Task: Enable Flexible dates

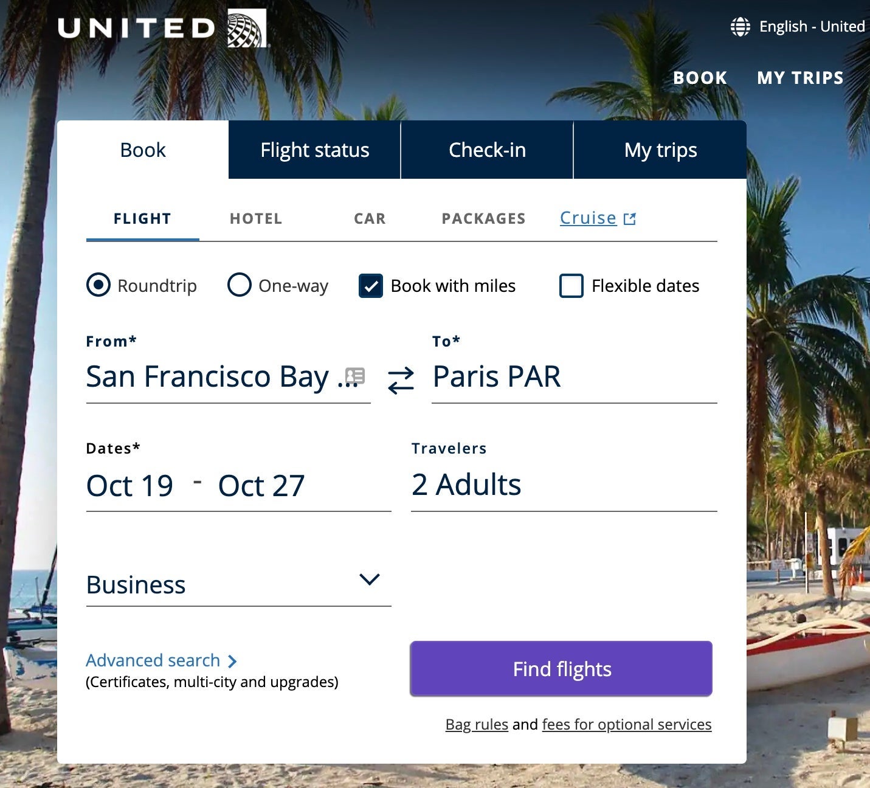Action: (570, 285)
